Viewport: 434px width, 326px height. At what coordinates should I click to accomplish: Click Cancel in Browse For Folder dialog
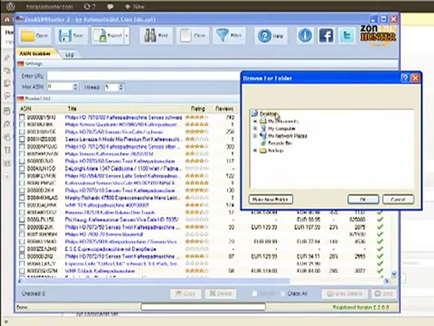pos(398,199)
